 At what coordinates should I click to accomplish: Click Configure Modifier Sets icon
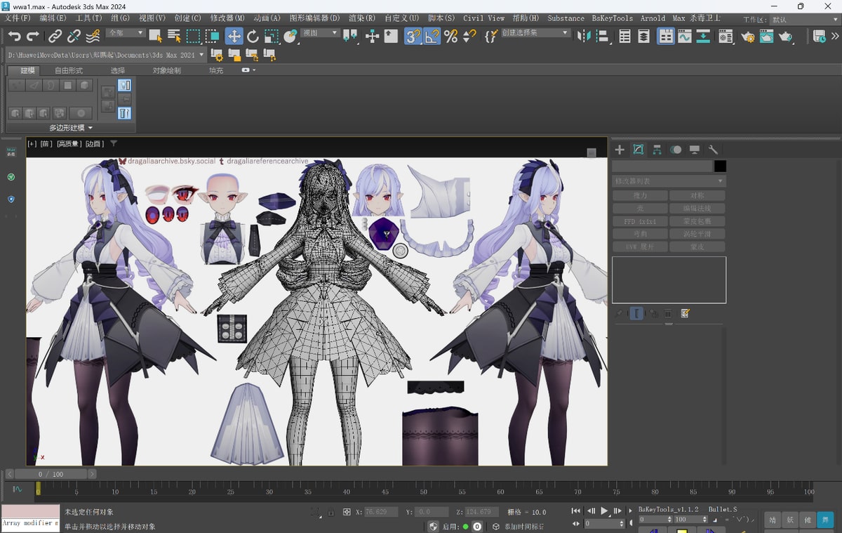click(x=686, y=313)
